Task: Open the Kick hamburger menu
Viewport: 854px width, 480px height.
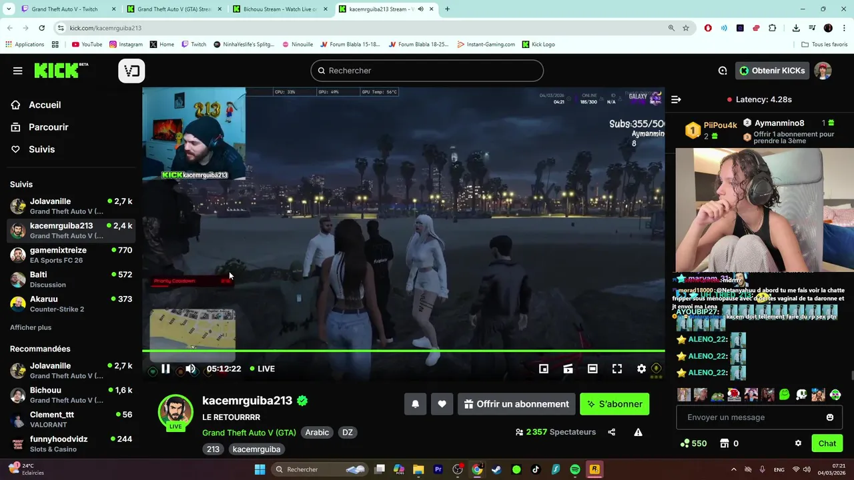Action: (x=18, y=71)
